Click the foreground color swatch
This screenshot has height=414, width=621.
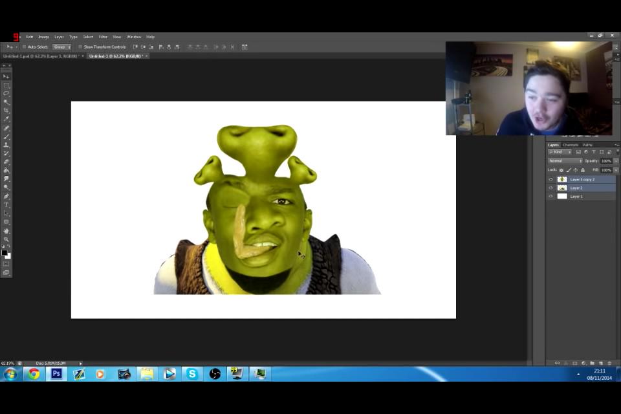pyautogui.click(x=5, y=253)
